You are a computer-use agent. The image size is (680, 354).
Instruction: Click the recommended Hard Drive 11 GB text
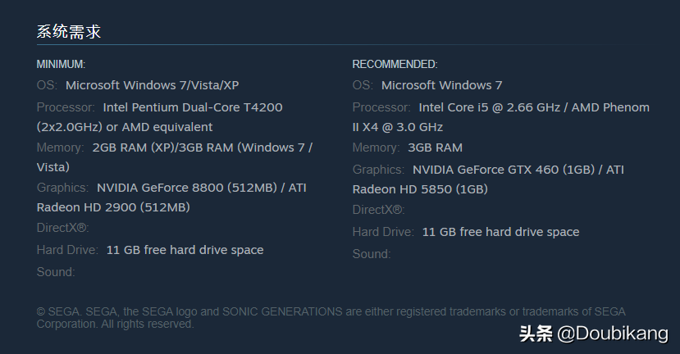(500, 232)
